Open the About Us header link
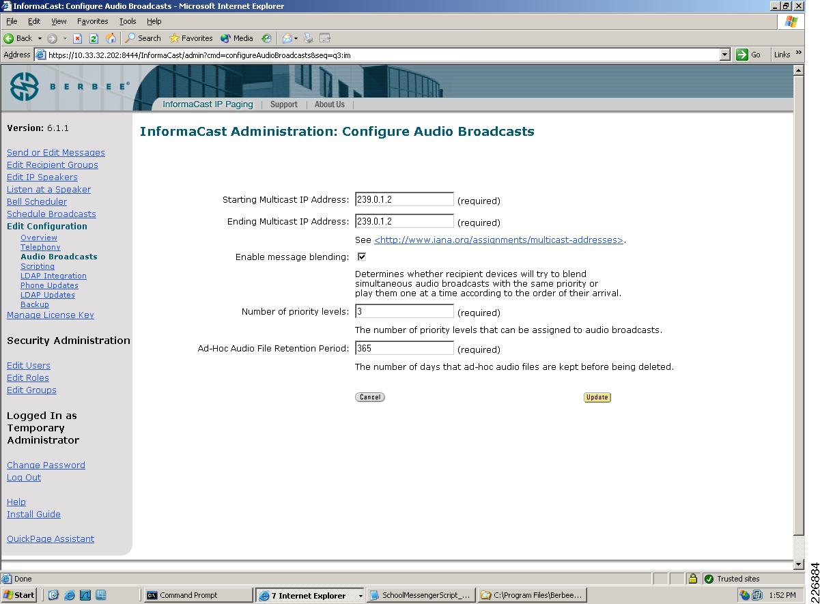 click(x=330, y=104)
